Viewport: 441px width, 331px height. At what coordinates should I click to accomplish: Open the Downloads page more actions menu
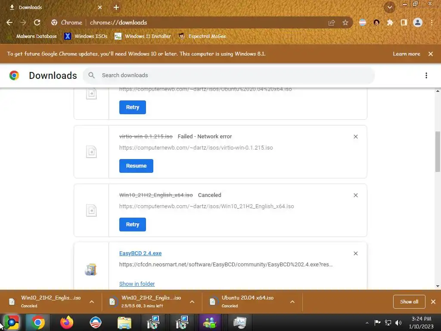pos(426,75)
